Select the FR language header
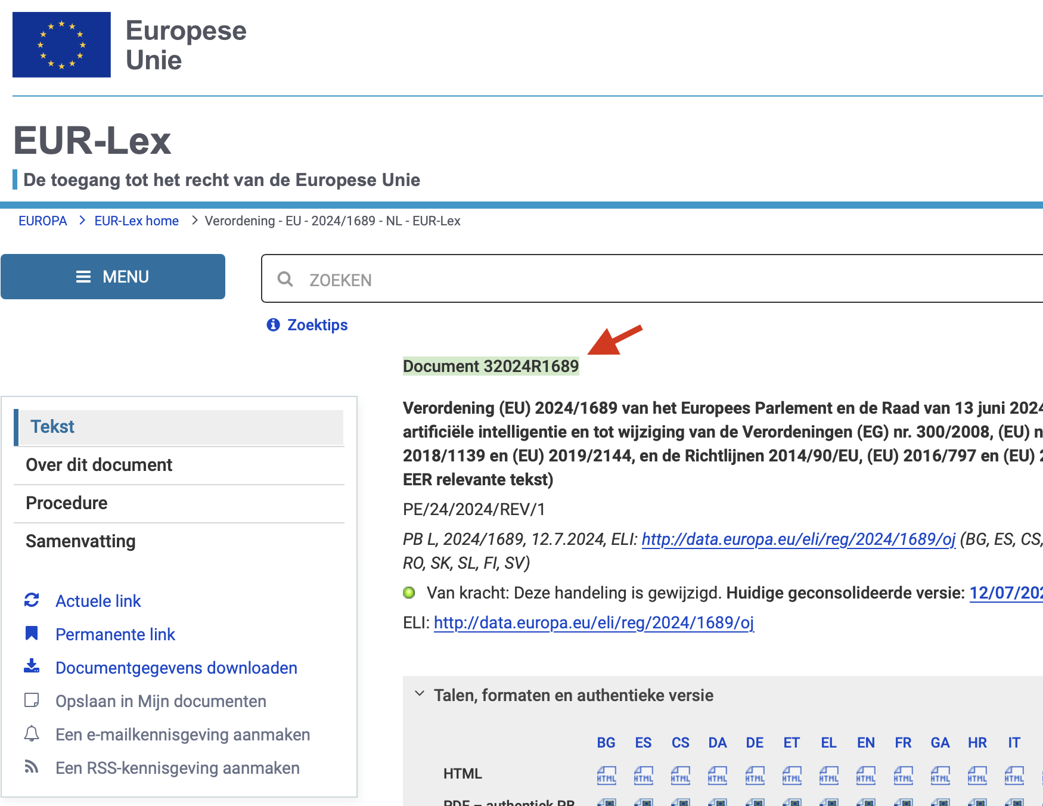Image resolution: width=1043 pixels, height=806 pixels. [x=903, y=743]
